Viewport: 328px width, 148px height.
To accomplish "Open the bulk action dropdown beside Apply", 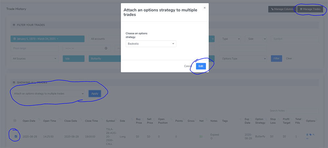I will (48, 93).
